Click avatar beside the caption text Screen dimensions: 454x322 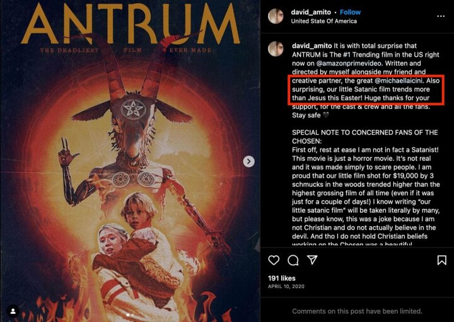coord(276,49)
